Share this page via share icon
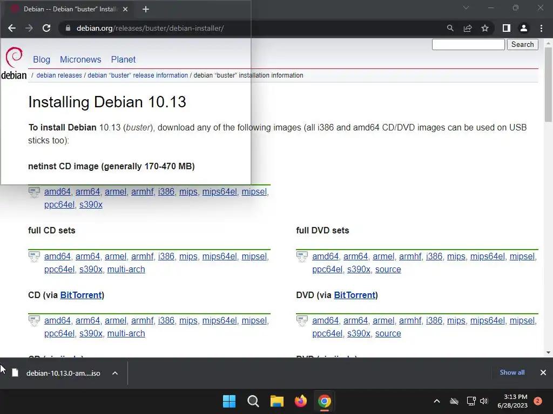 468,28
